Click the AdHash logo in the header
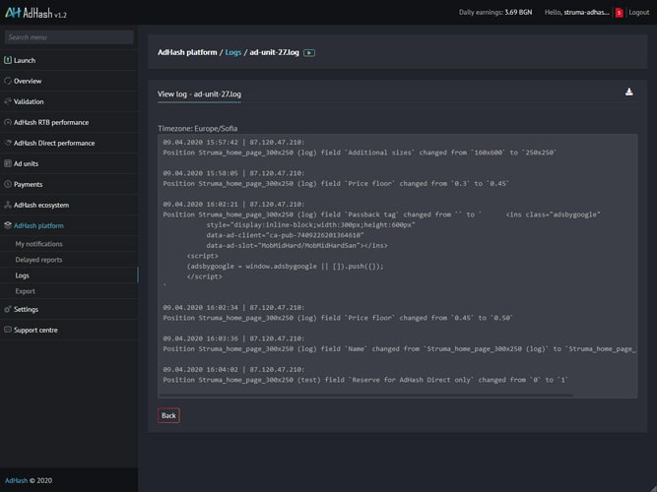 (x=34, y=13)
